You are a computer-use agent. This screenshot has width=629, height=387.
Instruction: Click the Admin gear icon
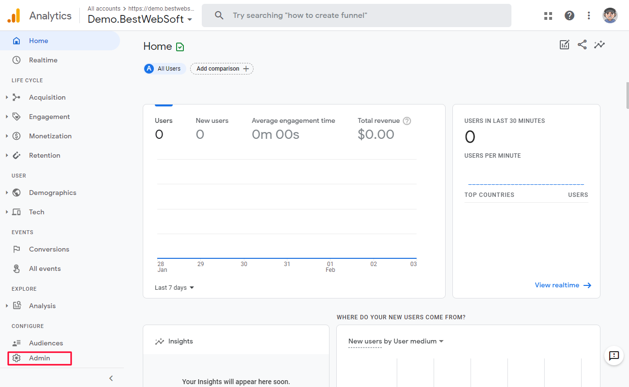16,358
